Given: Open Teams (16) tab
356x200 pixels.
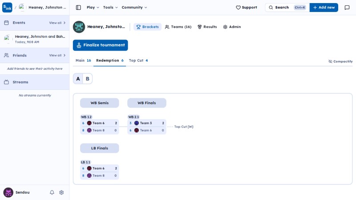Looking at the screenshot, I should [x=178, y=27].
